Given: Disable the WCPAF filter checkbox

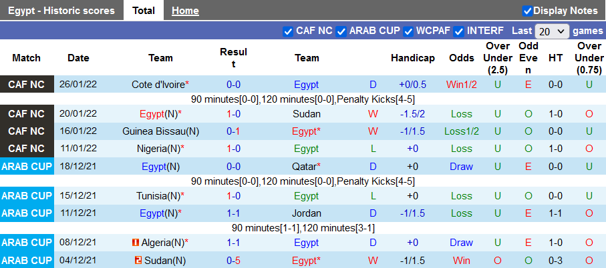Looking at the screenshot, I should click(x=408, y=31).
